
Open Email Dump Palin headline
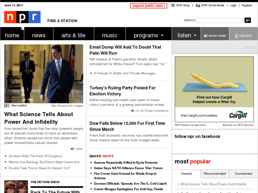click(x=125, y=50)
